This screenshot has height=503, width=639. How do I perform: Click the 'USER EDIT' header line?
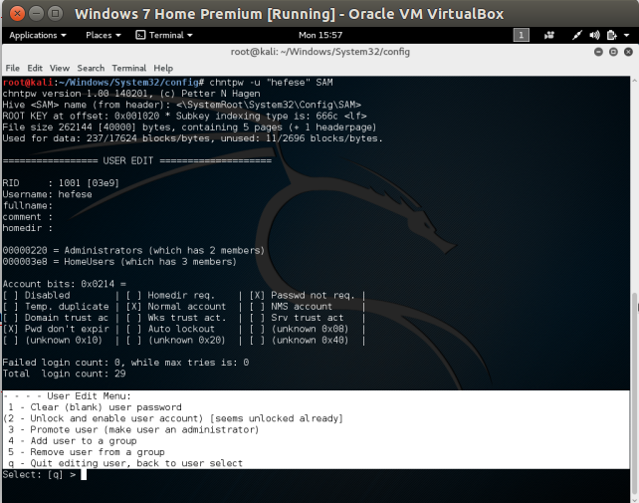pos(137,160)
